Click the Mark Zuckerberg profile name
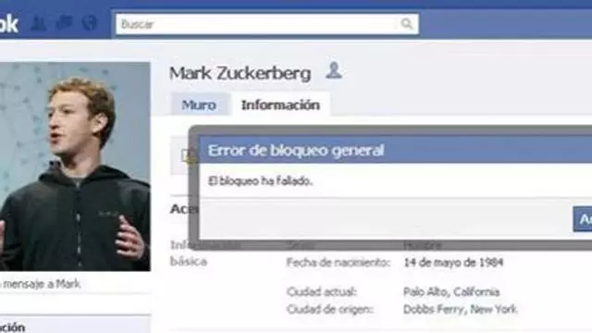Screen dimensions: 592x333 (240, 73)
